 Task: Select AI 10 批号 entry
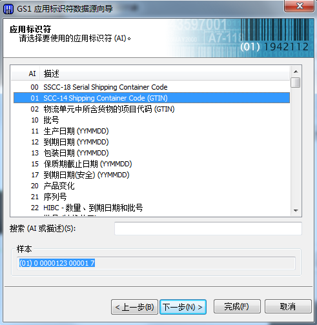pyautogui.click(x=152, y=120)
